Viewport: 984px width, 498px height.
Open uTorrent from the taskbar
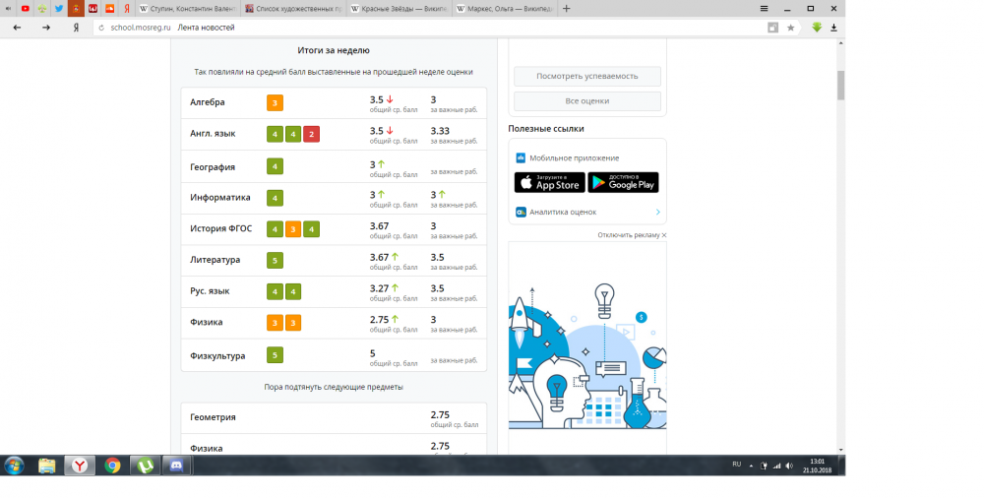click(x=145, y=466)
